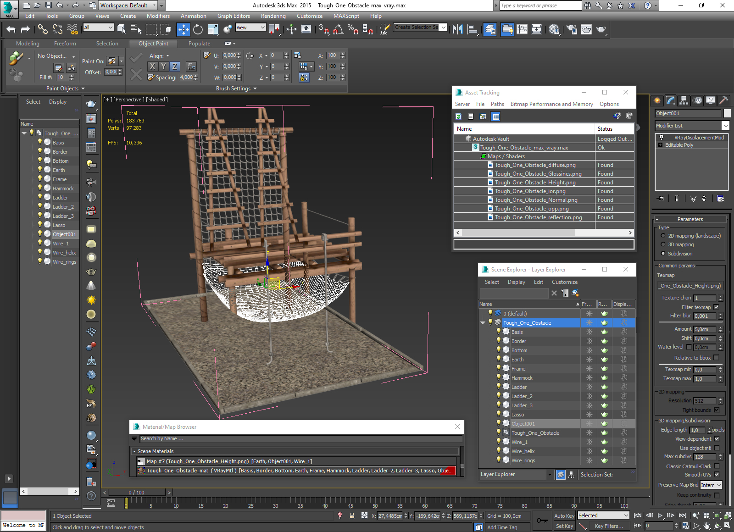Click Search by Name field in Material Browser

pos(300,439)
